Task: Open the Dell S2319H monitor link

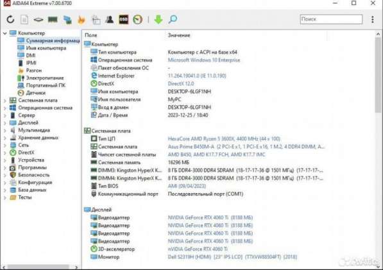Action: (232, 257)
